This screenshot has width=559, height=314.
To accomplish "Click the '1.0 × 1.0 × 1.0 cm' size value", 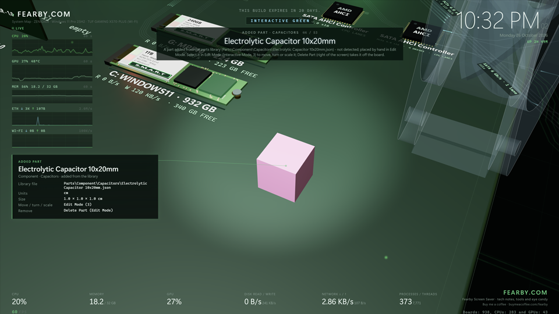I will (83, 199).
